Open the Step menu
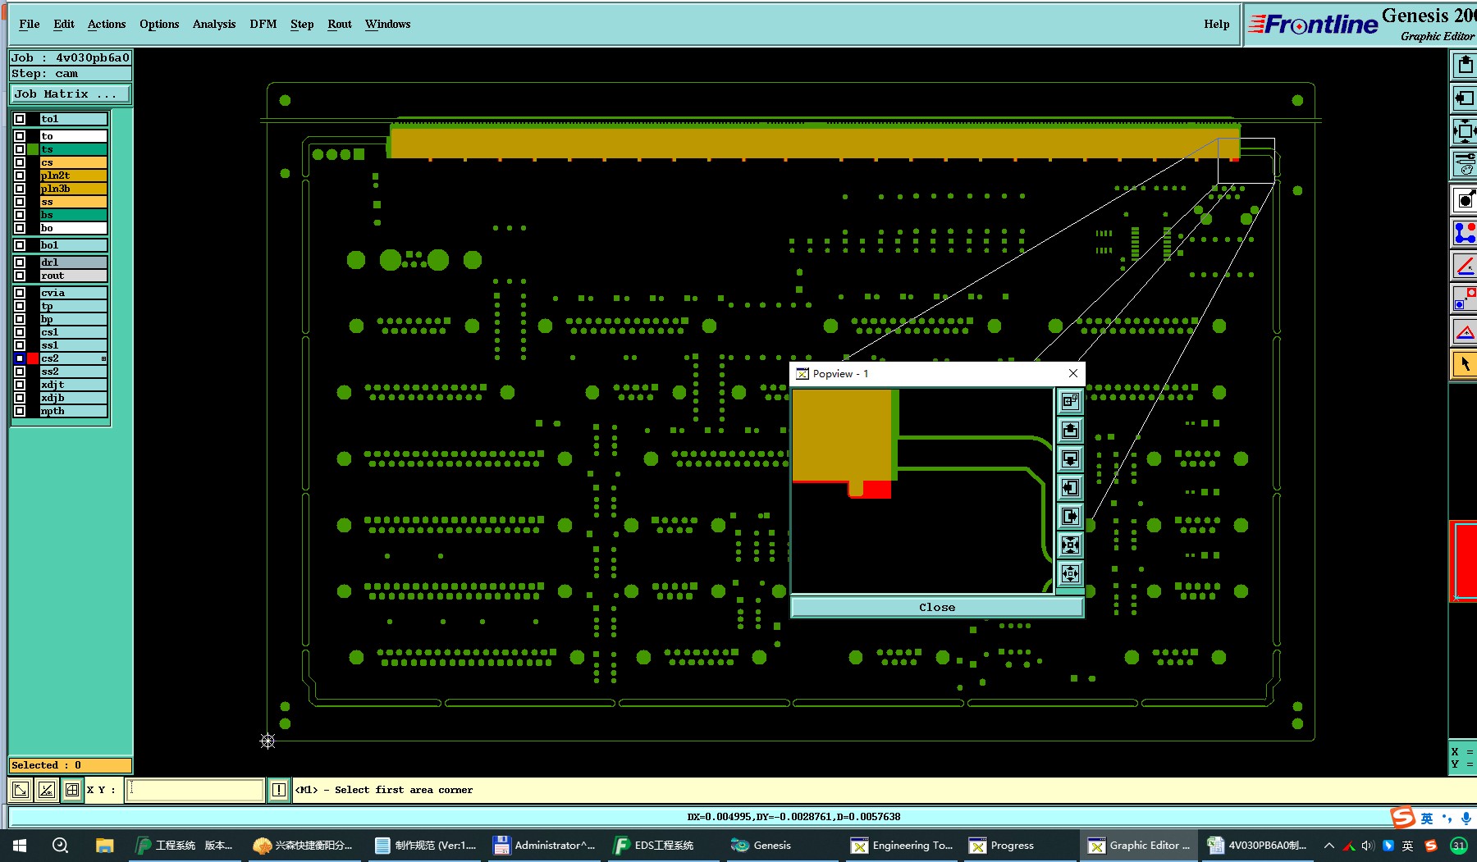 tap(302, 24)
